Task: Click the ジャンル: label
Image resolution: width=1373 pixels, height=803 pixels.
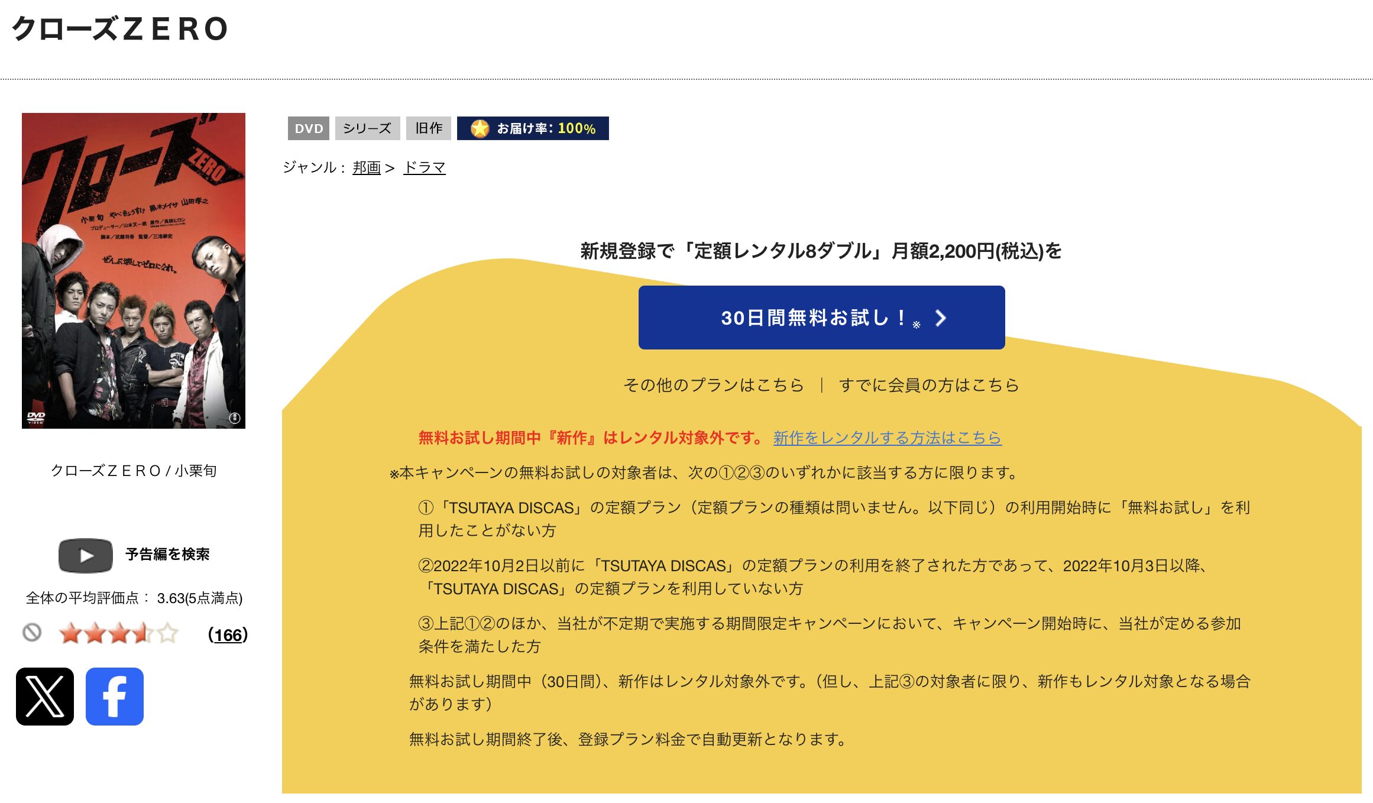Action: click(x=314, y=168)
